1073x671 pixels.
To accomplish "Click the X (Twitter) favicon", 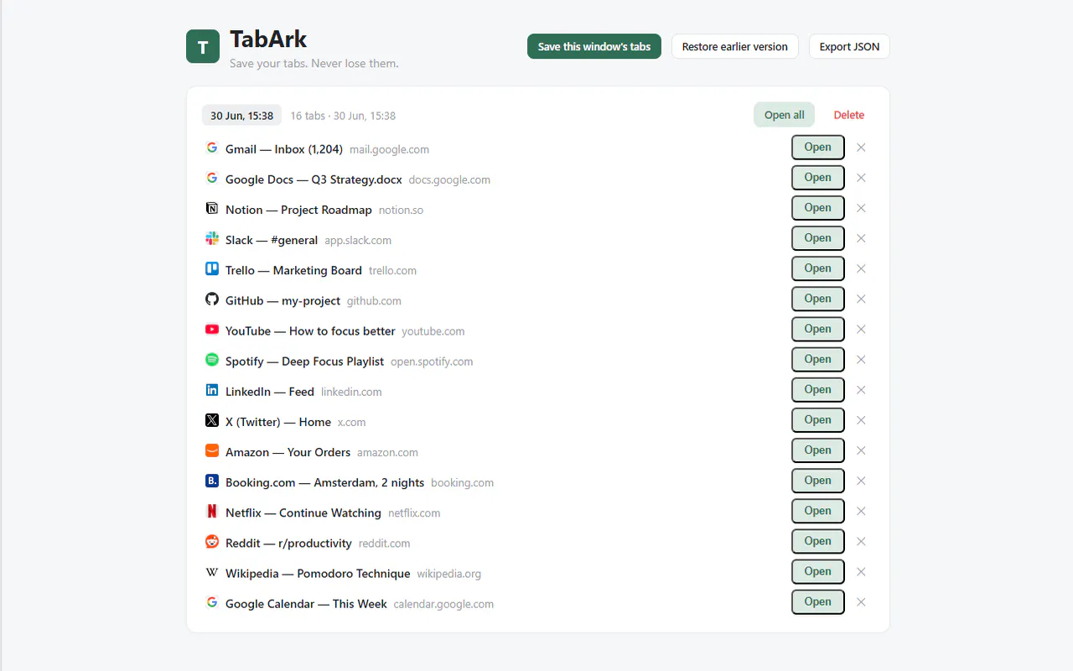I will 212,420.
